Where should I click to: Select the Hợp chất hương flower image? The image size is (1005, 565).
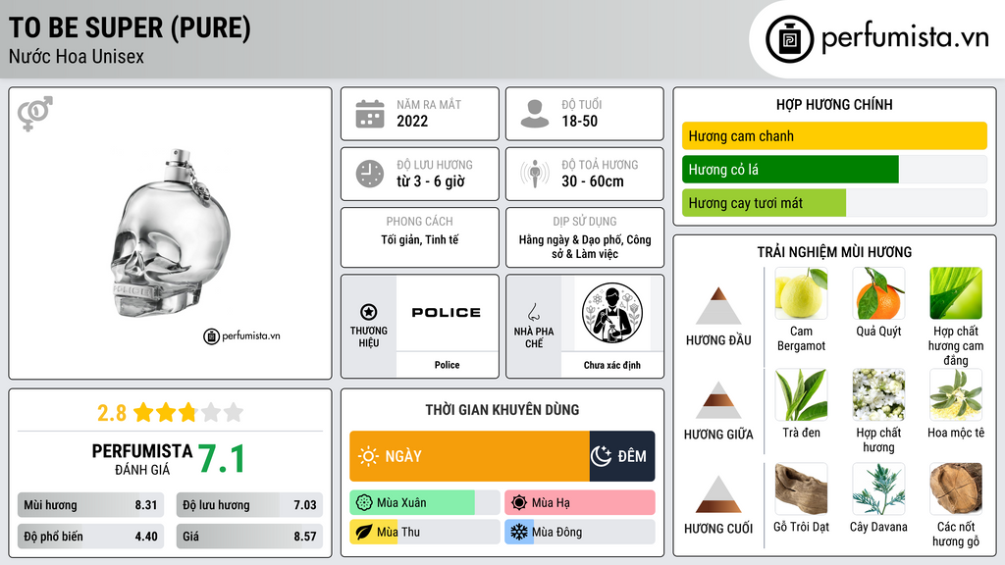click(878, 394)
